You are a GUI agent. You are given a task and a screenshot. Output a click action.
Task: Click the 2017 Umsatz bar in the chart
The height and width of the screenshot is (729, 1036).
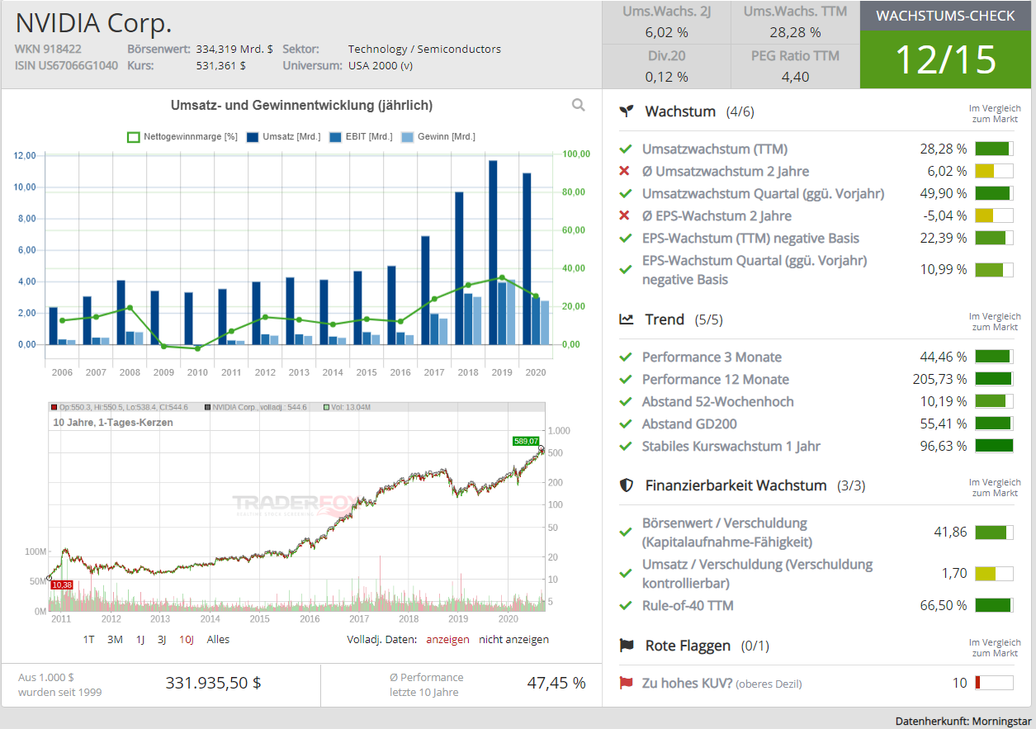425,290
